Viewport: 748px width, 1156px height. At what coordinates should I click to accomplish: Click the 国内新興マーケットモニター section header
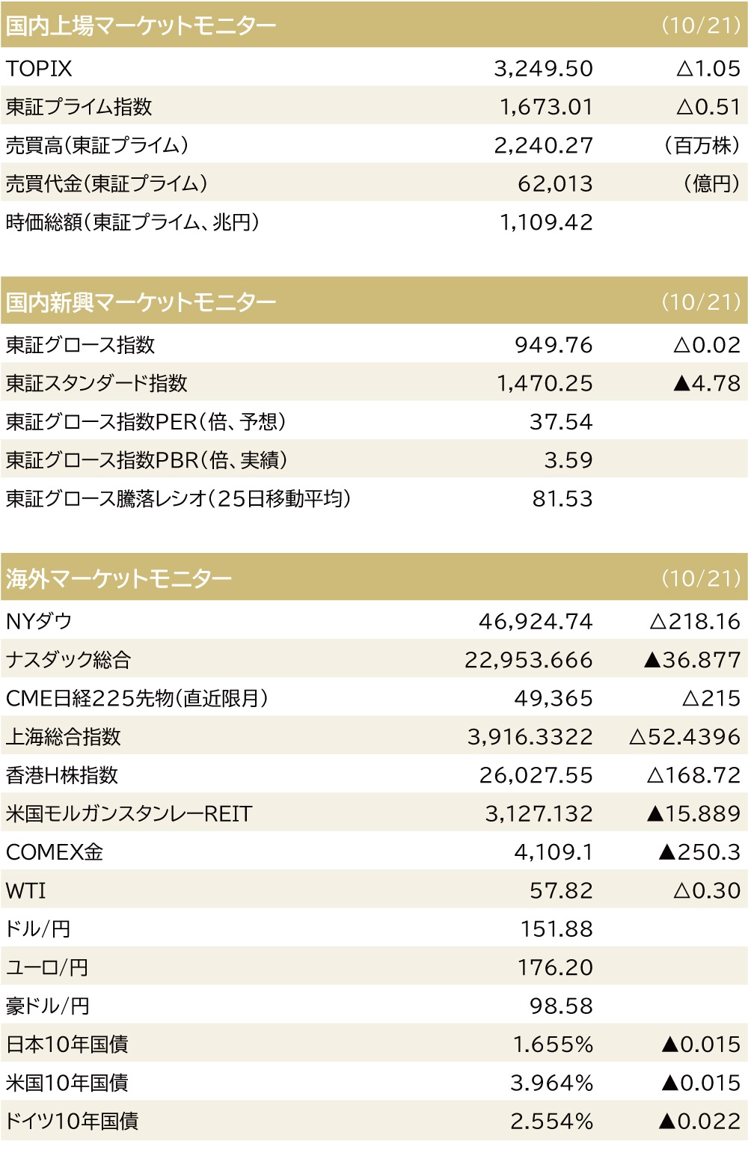(x=141, y=302)
